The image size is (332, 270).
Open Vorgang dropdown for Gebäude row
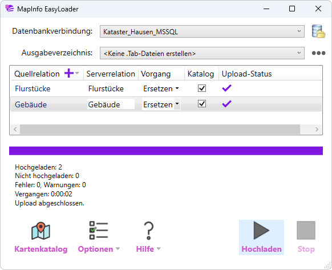point(177,104)
